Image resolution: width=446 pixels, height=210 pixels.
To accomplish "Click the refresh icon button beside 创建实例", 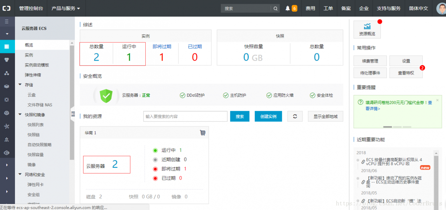I will [295, 116].
